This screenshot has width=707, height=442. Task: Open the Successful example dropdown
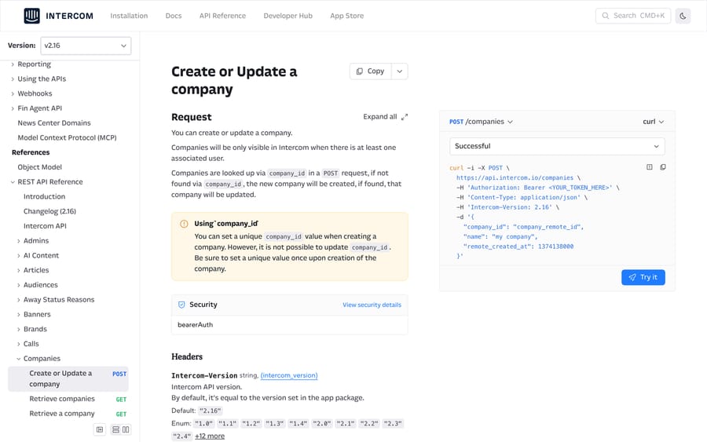pos(557,147)
